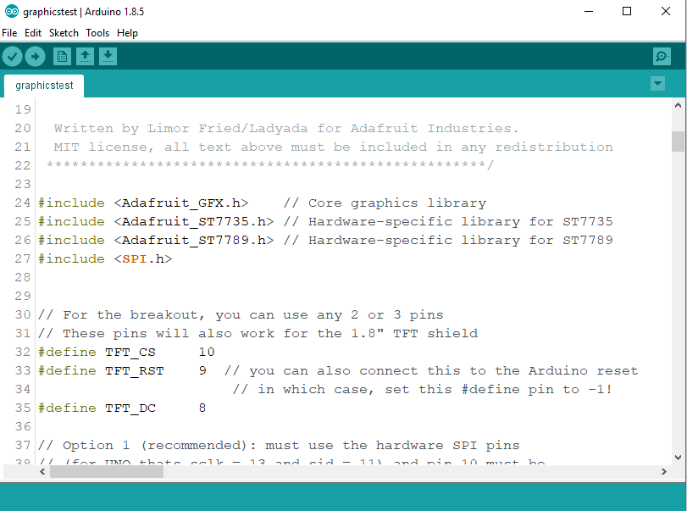Viewport: 687px width, 511px height.
Task: Click the value '8' on line 35
Action: (202, 408)
